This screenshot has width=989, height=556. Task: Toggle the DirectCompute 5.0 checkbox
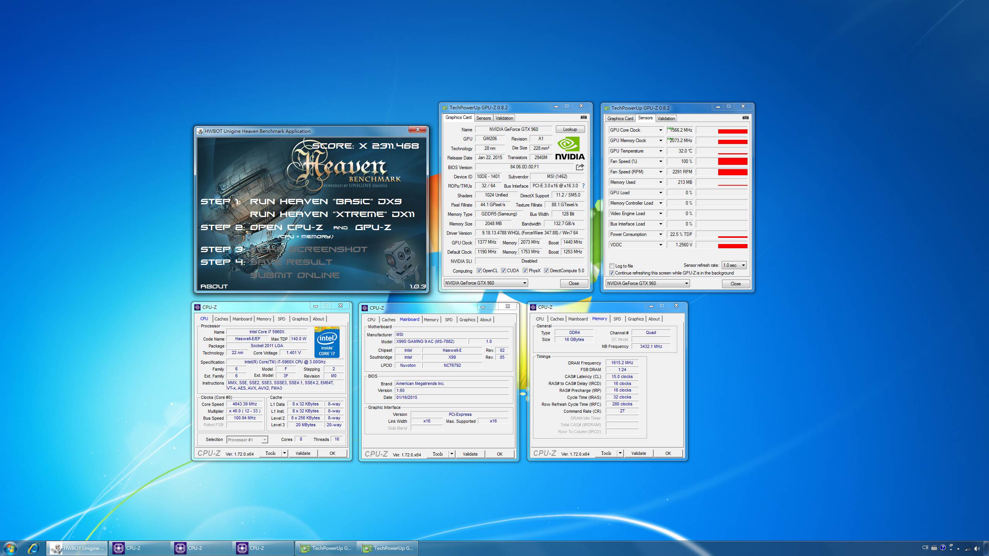pyautogui.click(x=546, y=271)
